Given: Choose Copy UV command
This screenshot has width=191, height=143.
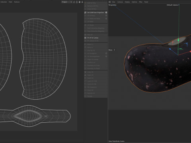Looking at the screenshot, I should coord(95,72).
